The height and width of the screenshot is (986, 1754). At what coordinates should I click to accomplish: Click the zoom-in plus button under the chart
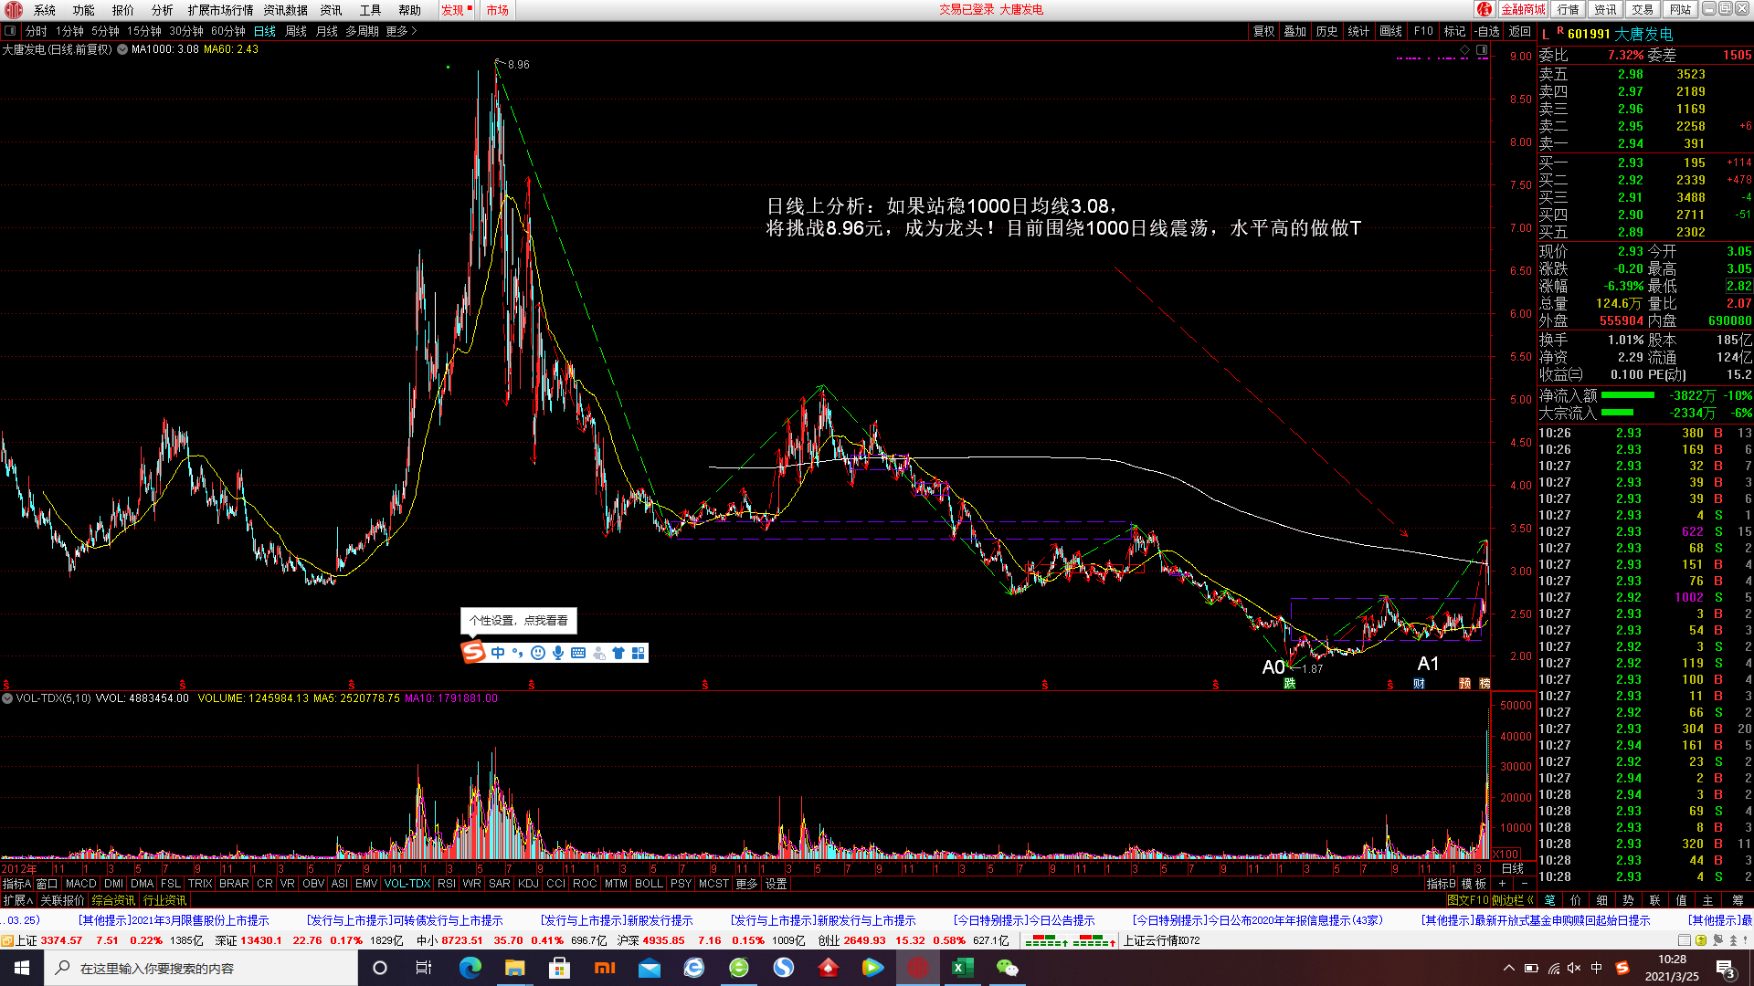tap(1502, 884)
